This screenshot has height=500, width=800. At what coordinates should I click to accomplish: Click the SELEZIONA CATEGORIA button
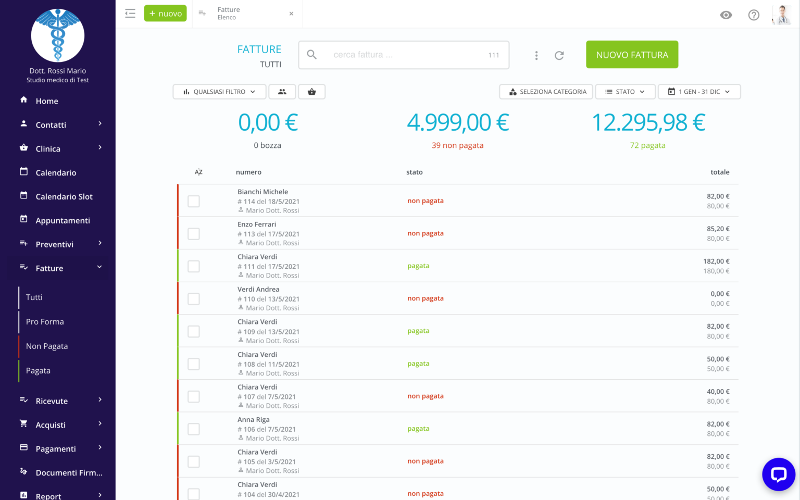(546, 91)
